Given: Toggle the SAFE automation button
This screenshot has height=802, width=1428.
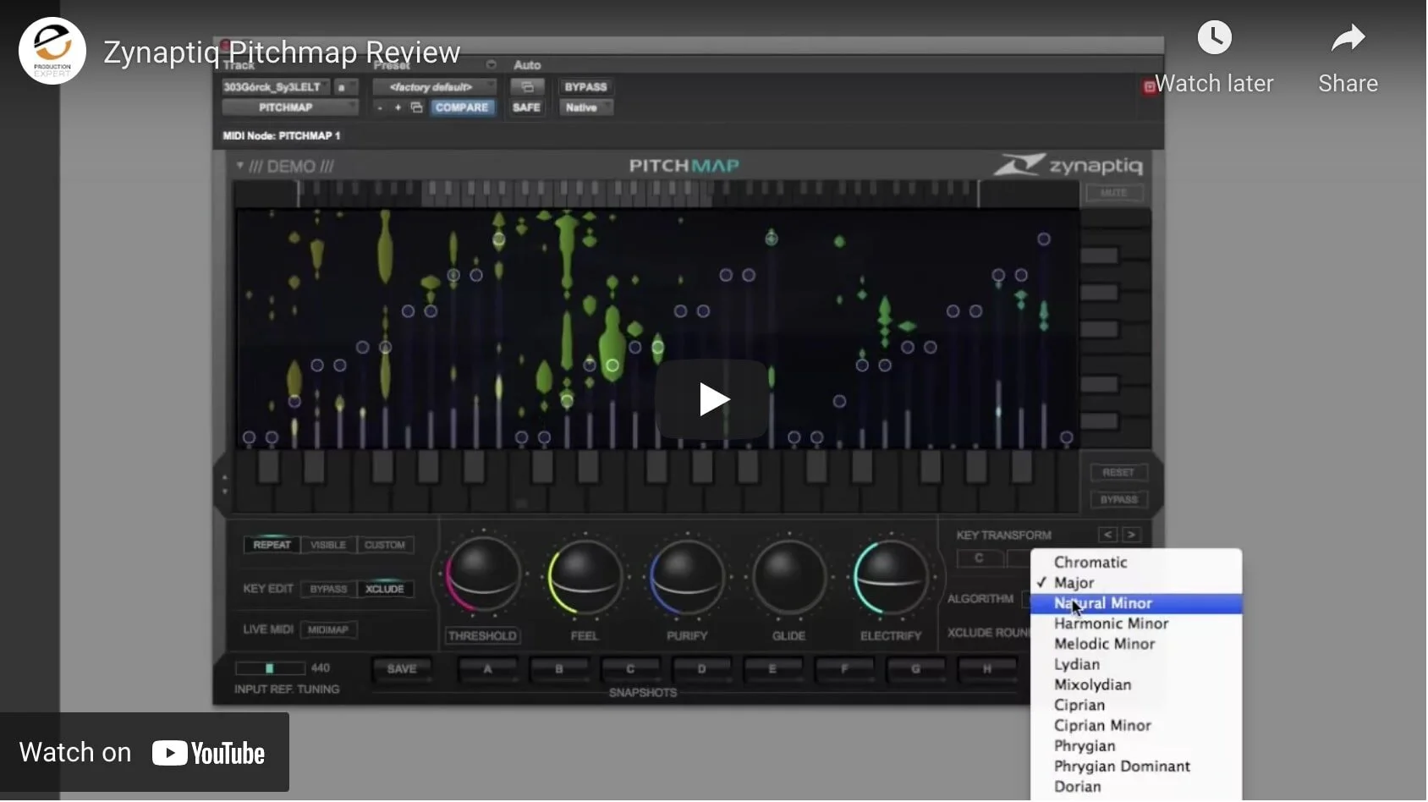Looking at the screenshot, I should pos(526,107).
